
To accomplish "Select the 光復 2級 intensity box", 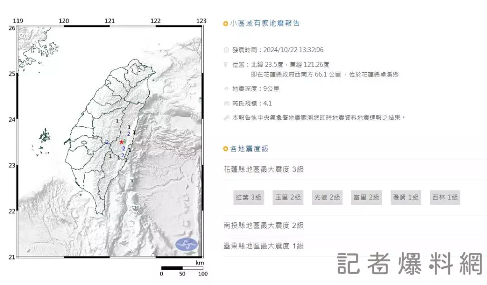I will (327, 198).
